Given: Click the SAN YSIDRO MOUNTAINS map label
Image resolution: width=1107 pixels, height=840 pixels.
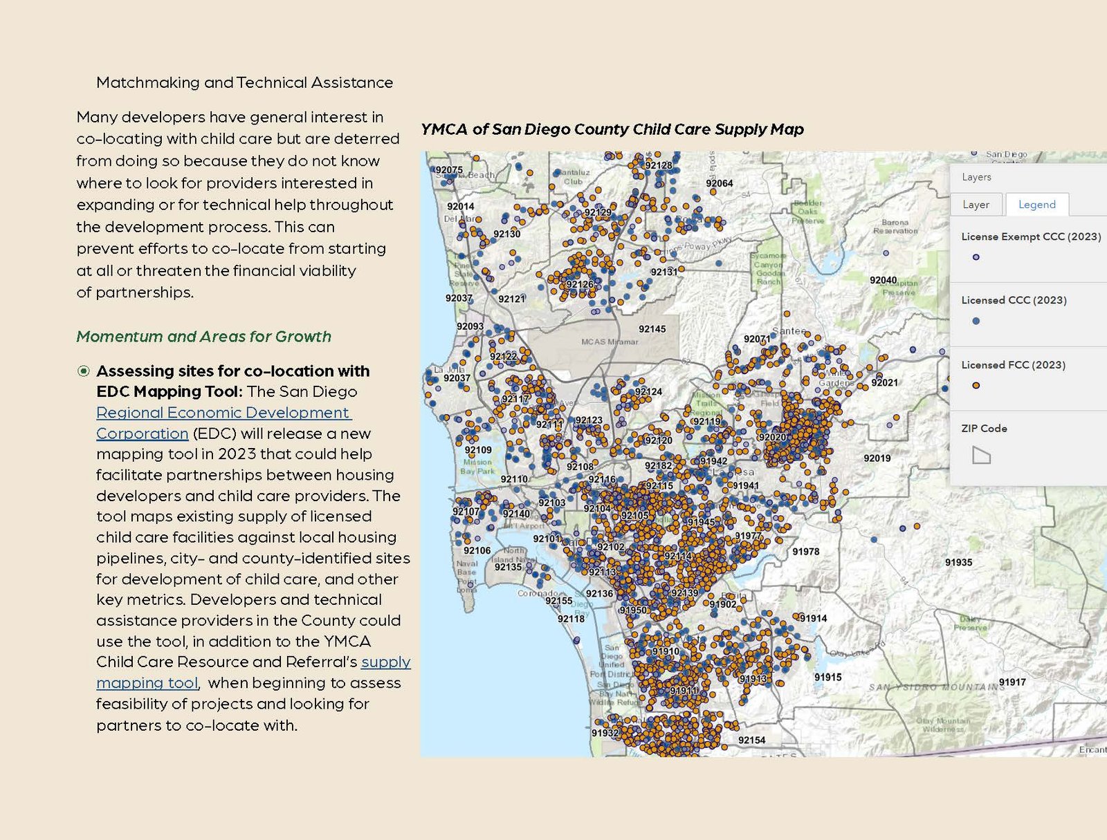Looking at the screenshot, I should [936, 687].
